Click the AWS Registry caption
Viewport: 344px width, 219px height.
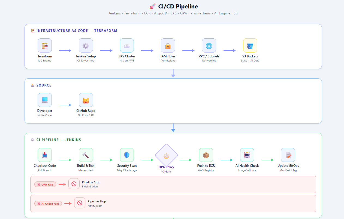[206, 170]
